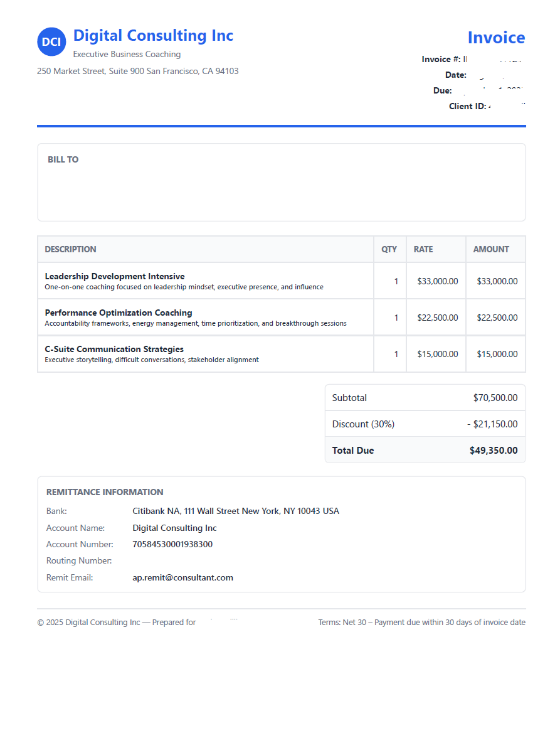Image resolution: width=560 pixels, height=733 pixels.
Task: Click the blue Invoice heading
Action: 495,38
